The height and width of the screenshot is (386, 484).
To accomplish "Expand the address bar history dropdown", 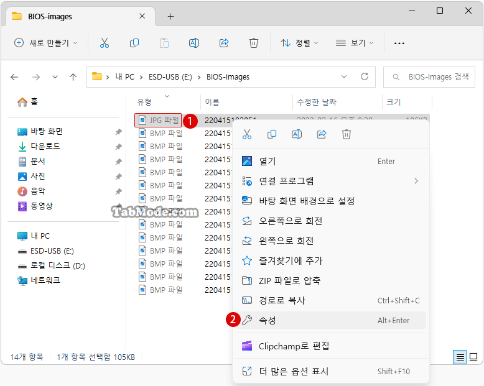I will coord(344,76).
